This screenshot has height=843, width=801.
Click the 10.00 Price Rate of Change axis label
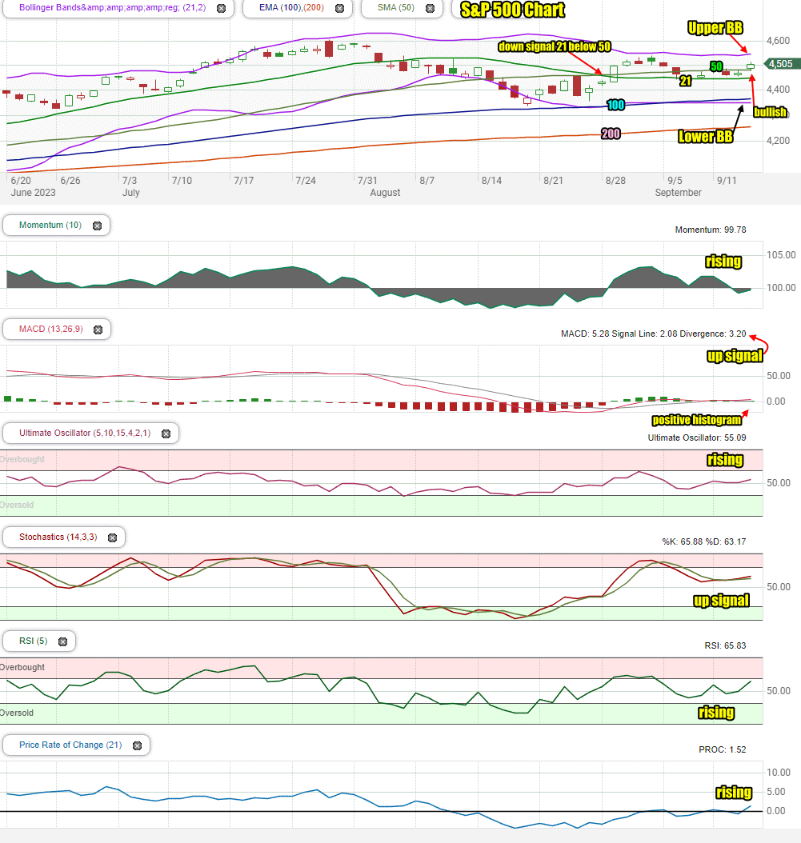pos(779,773)
